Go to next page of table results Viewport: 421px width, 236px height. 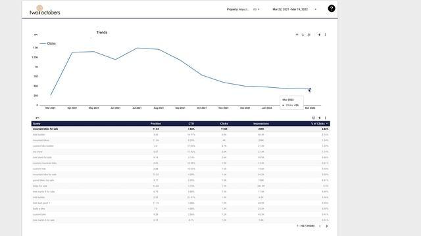[x=327, y=226]
